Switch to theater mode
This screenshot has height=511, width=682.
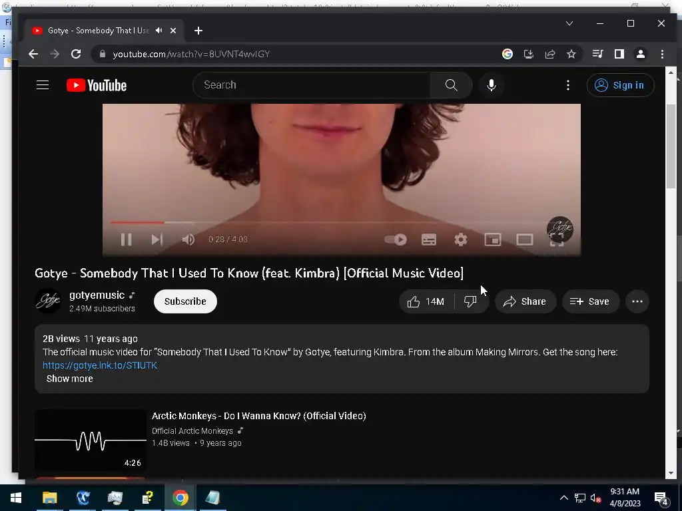click(525, 240)
